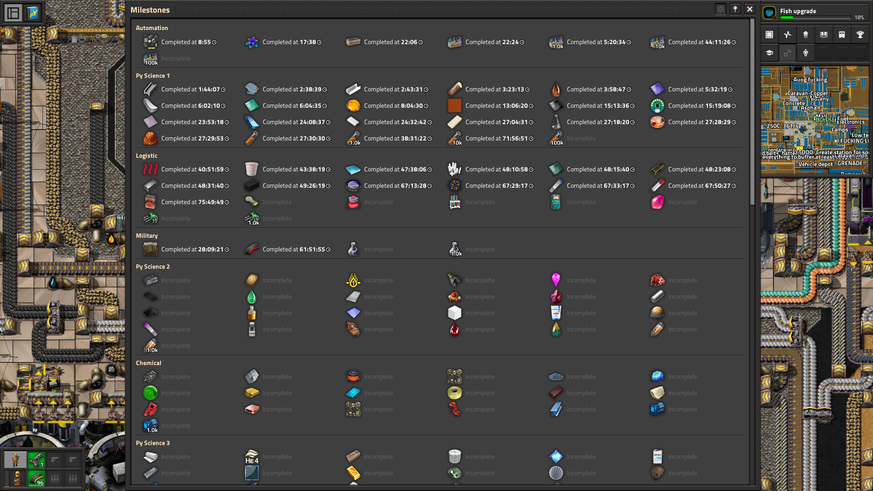Click the person character shortcut button
The width and height of the screenshot is (873, 491).
806,53
